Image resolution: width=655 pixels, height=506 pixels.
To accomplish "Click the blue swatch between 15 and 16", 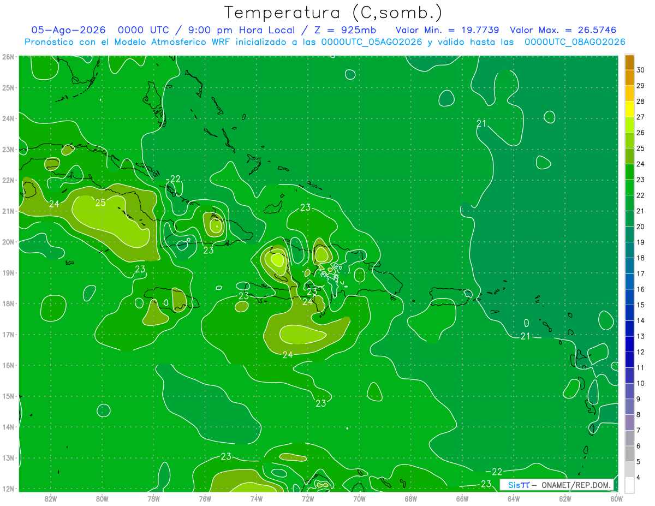I will (x=629, y=297).
